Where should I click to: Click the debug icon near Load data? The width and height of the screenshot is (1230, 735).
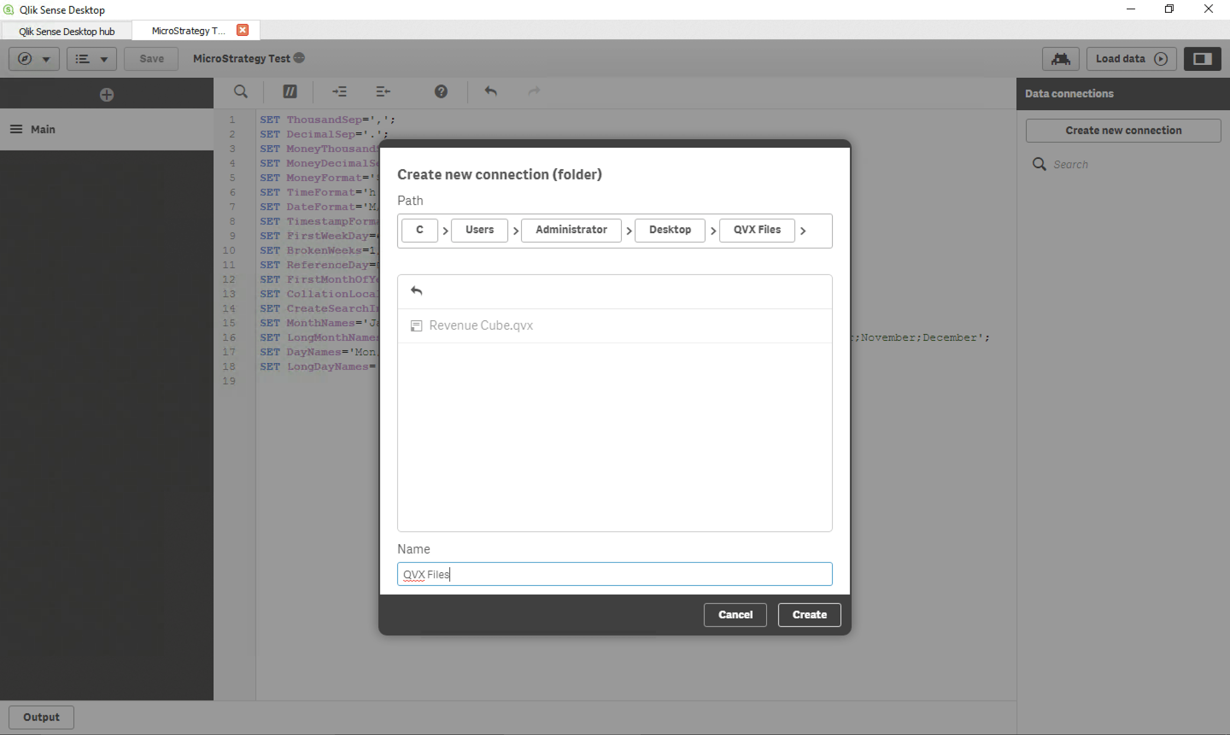1060,59
